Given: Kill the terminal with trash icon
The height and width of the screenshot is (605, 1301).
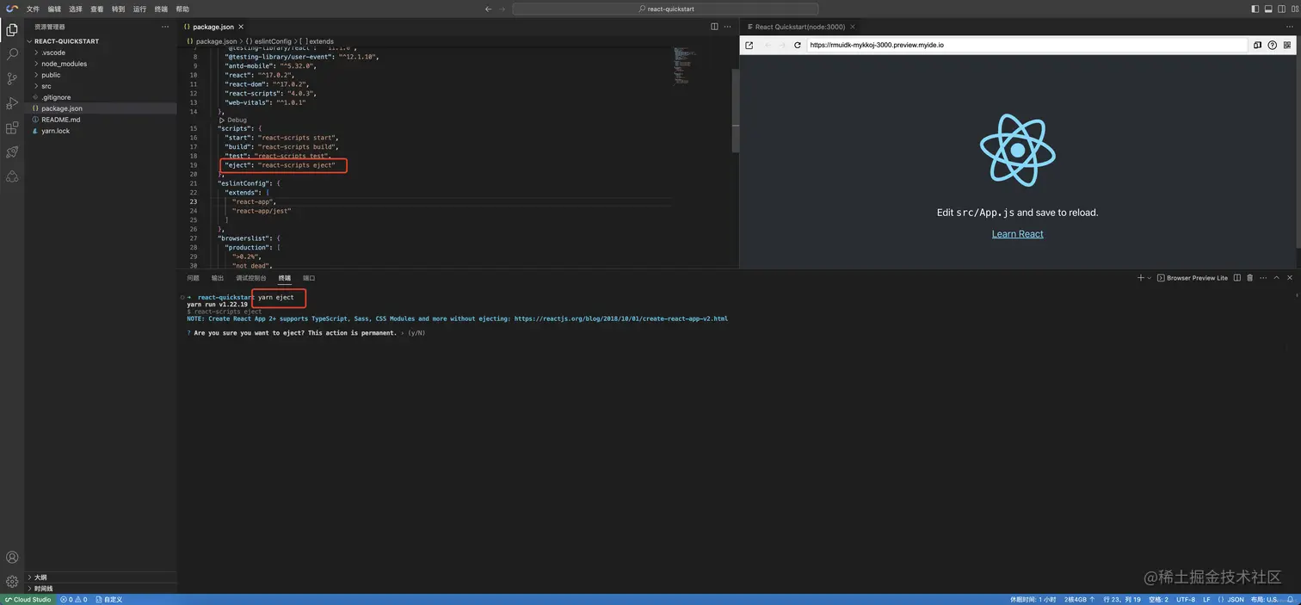Looking at the screenshot, I should 1250,278.
